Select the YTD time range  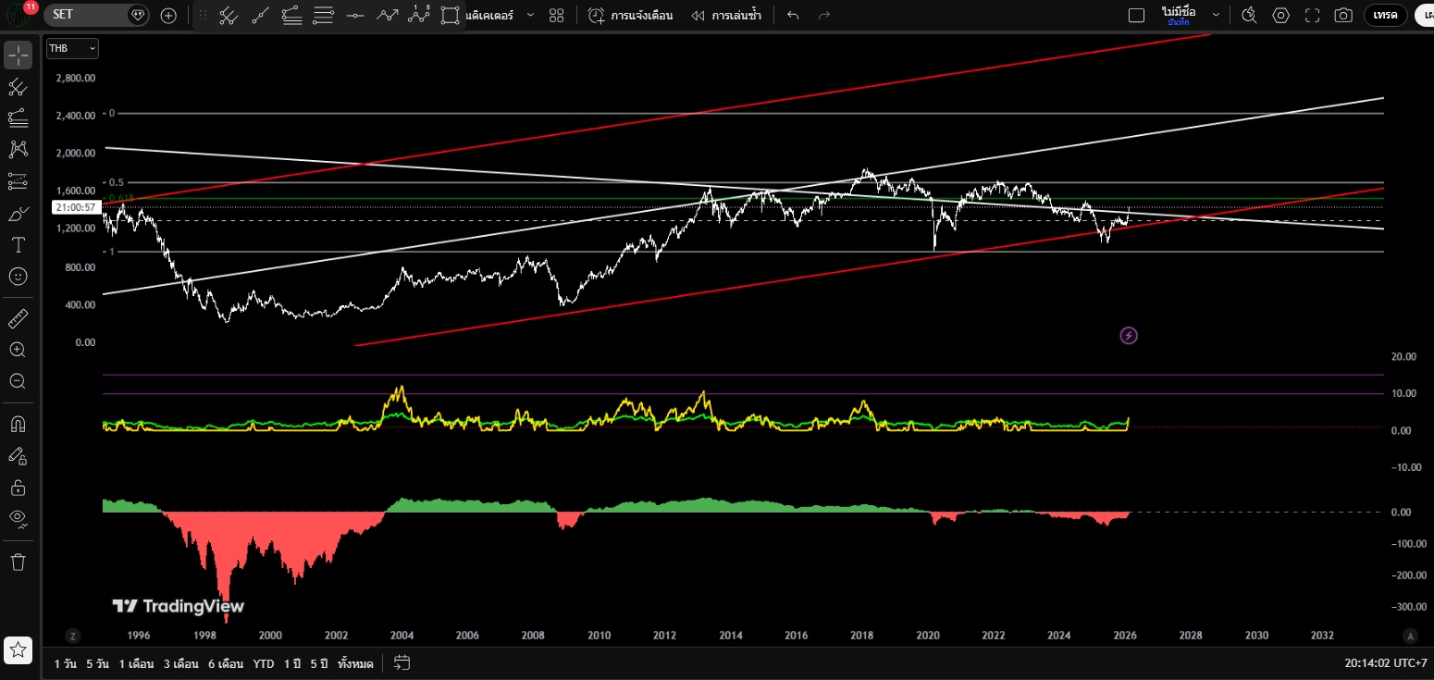264,663
